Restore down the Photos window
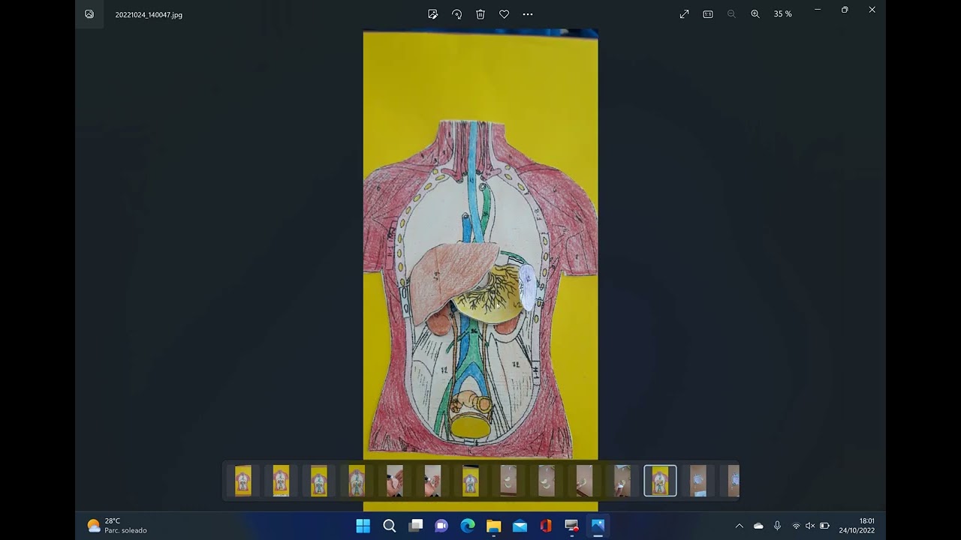The height and width of the screenshot is (540, 961). [845, 10]
